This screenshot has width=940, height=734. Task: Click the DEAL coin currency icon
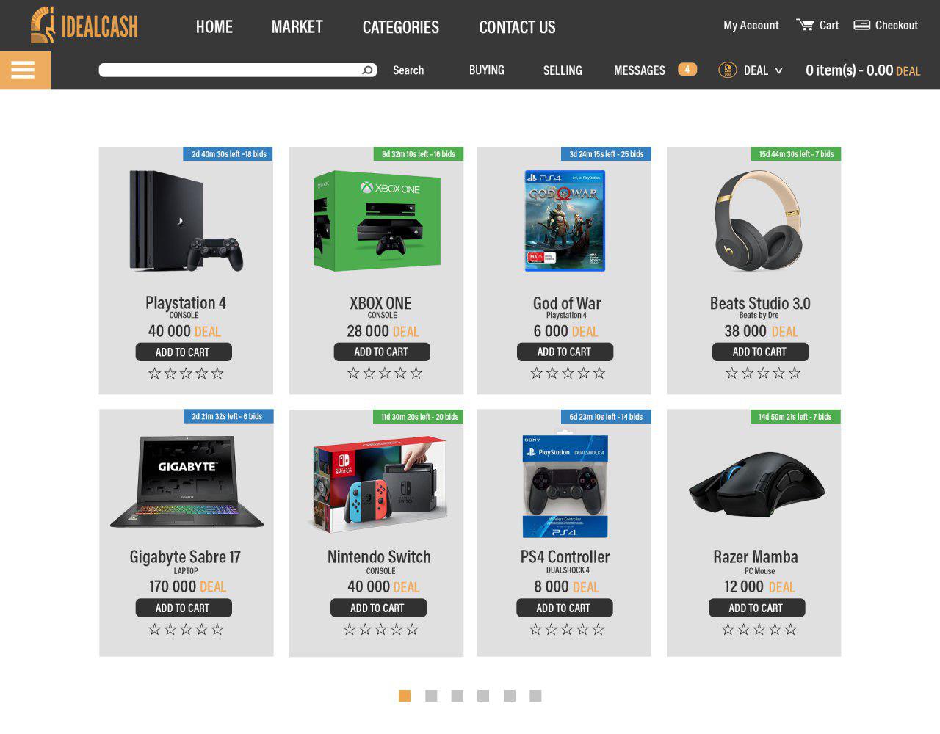tap(727, 70)
